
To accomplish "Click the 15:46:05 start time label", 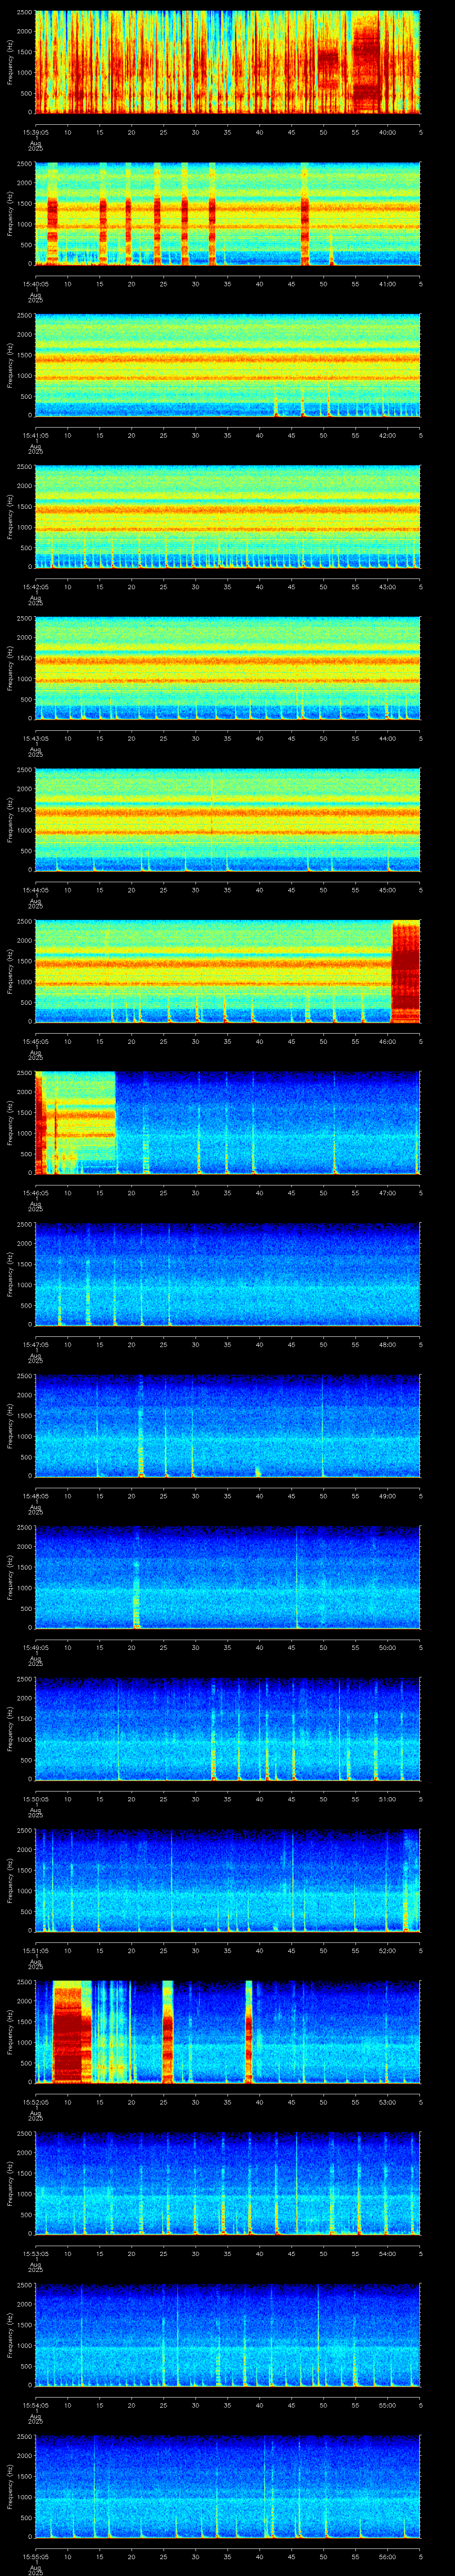I will [36, 1192].
